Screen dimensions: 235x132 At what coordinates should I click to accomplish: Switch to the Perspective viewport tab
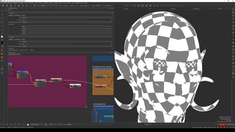(196, 9)
